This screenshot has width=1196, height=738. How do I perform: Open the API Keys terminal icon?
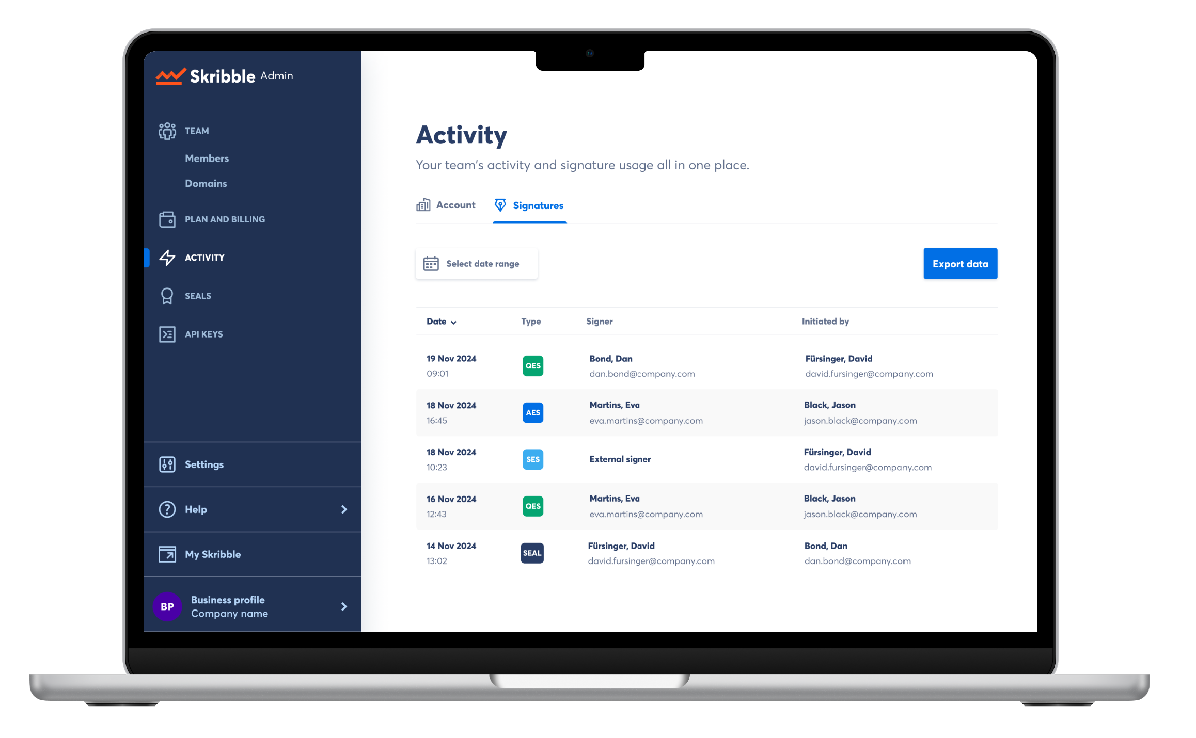[x=167, y=334]
